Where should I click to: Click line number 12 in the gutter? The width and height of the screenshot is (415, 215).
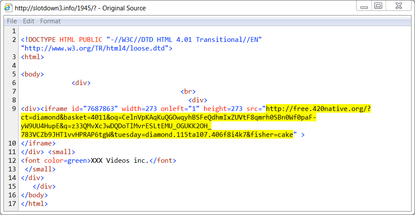[12, 161]
